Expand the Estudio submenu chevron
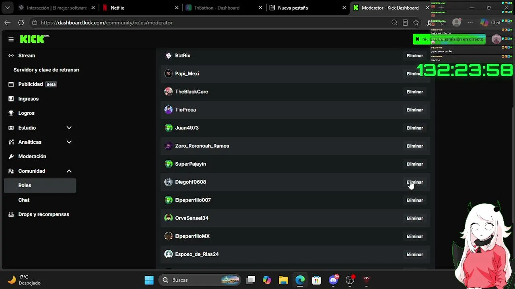This screenshot has width=515, height=289. click(x=69, y=128)
